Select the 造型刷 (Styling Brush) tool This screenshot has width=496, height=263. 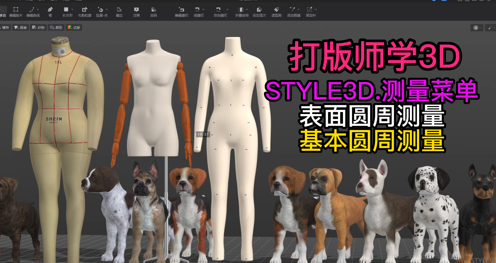[276, 12]
